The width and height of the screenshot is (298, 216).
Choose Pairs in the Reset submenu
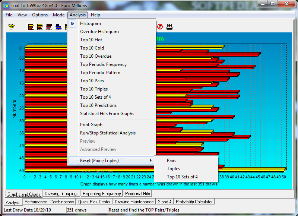pyautogui.click(x=186, y=161)
